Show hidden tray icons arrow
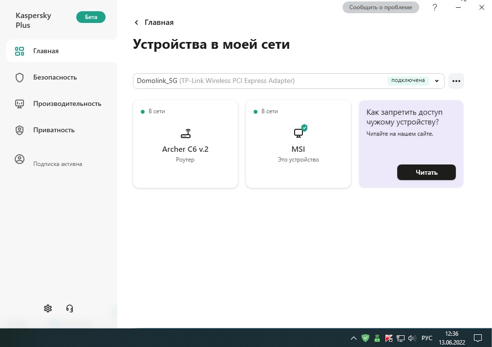The height and width of the screenshot is (347, 492). (x=354, y=338)
